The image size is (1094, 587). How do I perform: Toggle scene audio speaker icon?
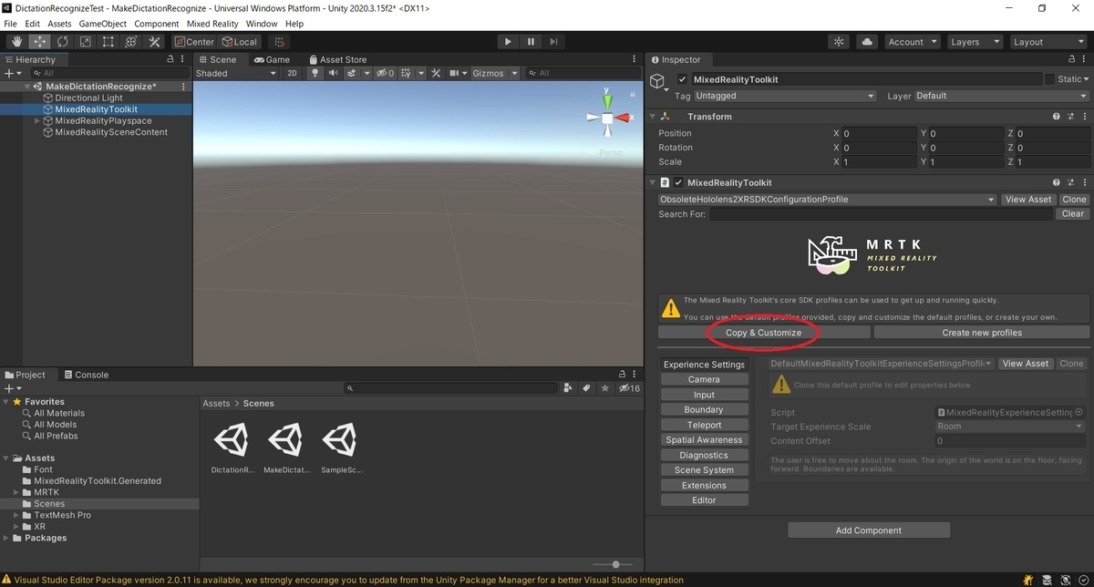(333, 73)
